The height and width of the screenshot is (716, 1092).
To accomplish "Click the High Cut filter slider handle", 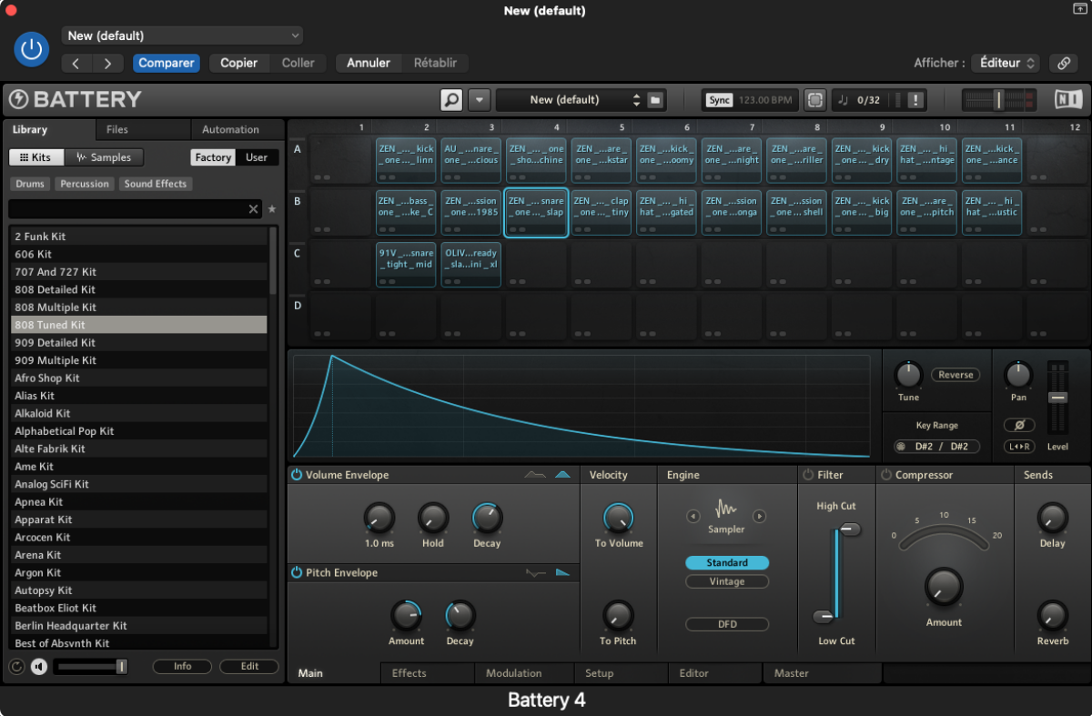I will [850, 529].
